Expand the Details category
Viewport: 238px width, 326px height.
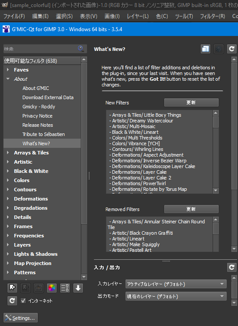pyautogui.click(x=8, y=217)
